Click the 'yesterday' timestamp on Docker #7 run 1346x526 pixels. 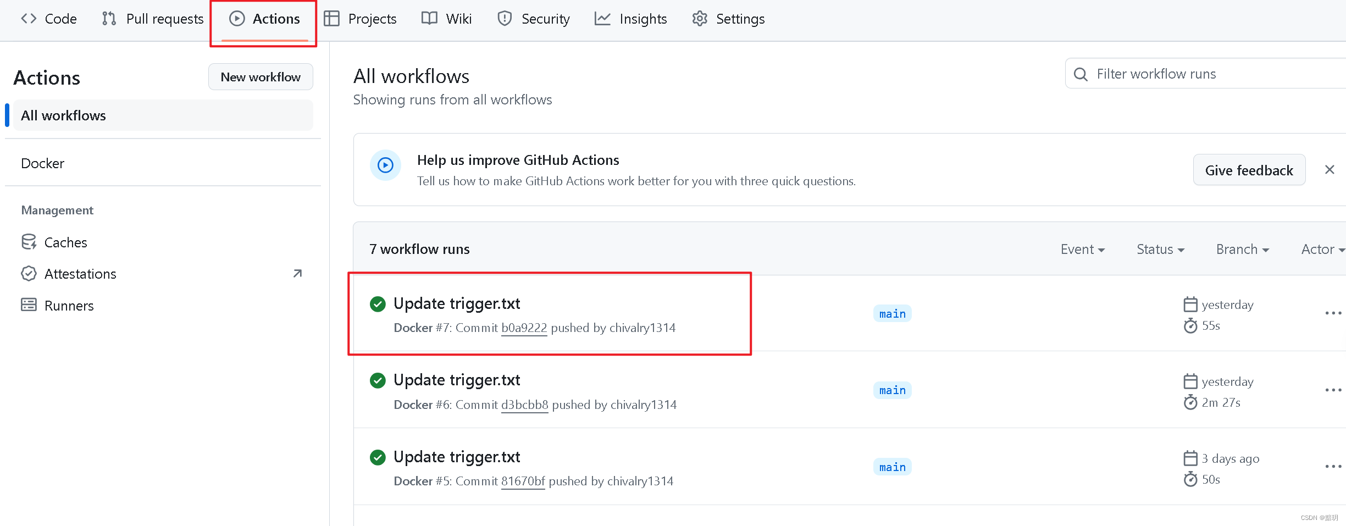[x=1227, y=304]
